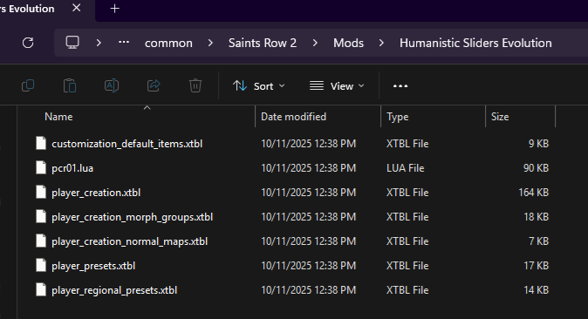Screen dimensions: 588x319
Task: Click file icon of player_creation_normal_maps.xtbl
Action: point(41,241)
